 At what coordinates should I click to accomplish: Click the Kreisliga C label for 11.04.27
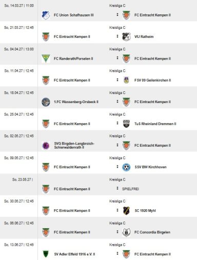click(117, 71)
